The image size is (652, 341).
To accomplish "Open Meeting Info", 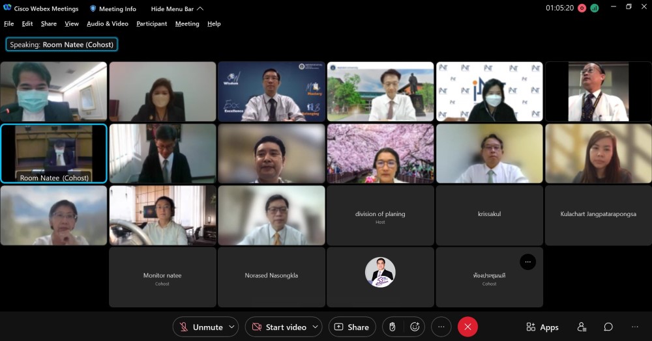I will 113,9.
